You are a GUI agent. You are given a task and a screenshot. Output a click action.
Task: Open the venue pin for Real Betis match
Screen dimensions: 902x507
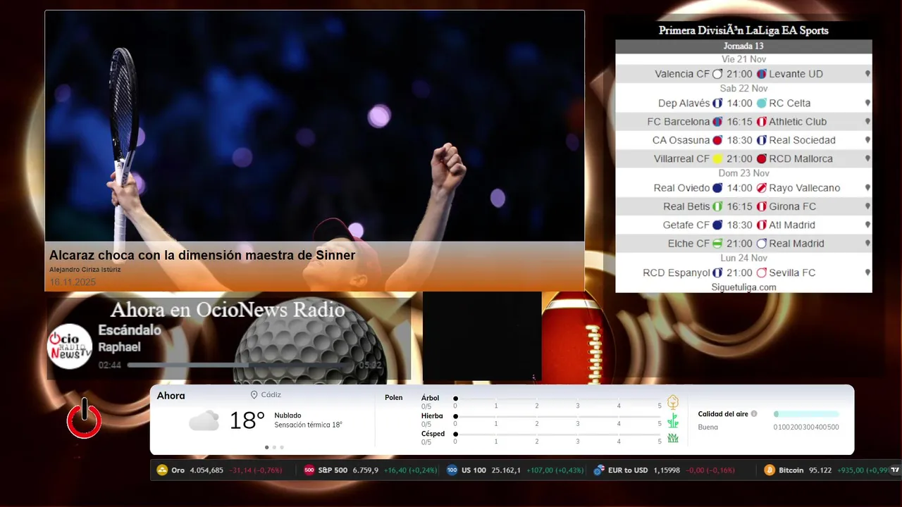tap(867, 206)
